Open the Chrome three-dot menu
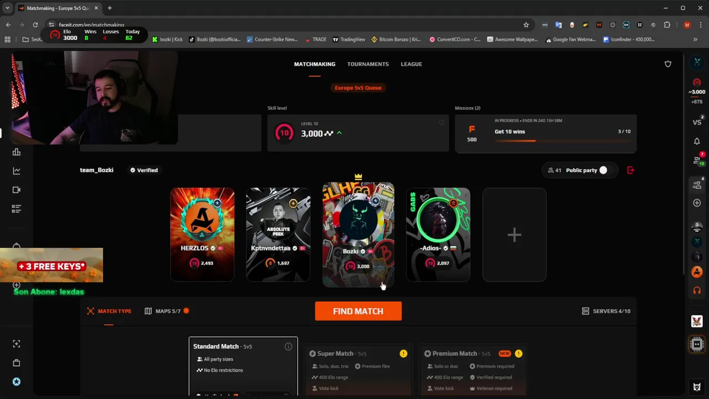The width and height of the screenshot is (709, 399). click(700, 25)
